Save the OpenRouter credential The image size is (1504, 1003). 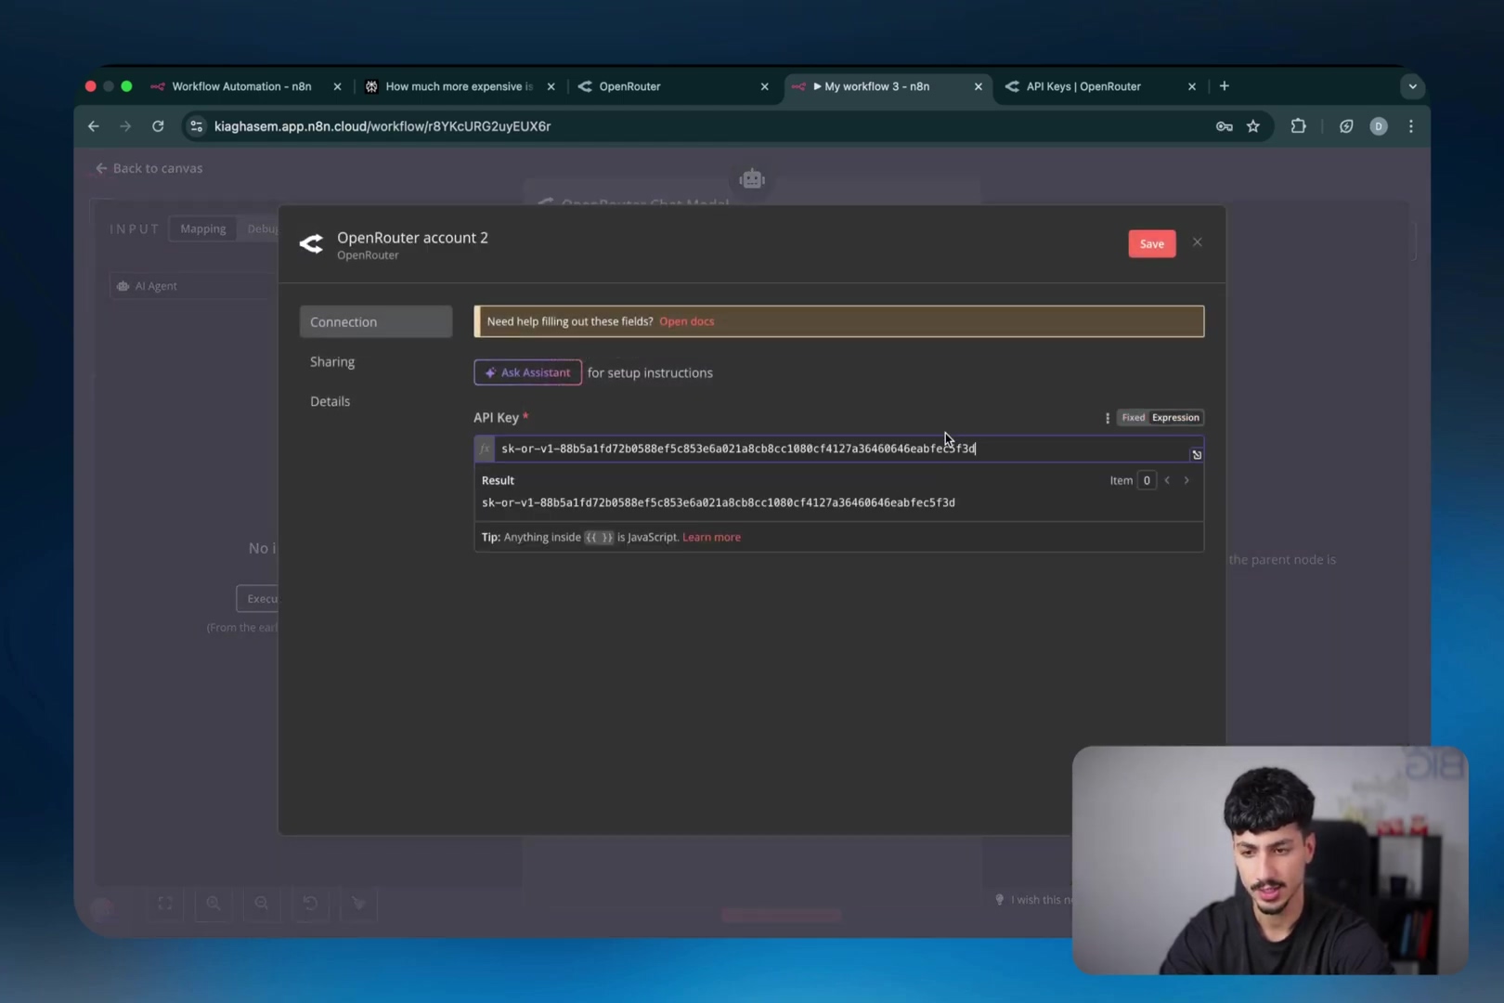[1151, 243]
